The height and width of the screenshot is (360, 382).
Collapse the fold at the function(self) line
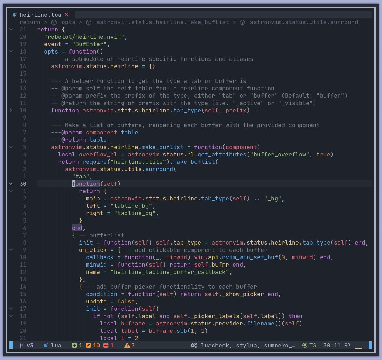11,184
